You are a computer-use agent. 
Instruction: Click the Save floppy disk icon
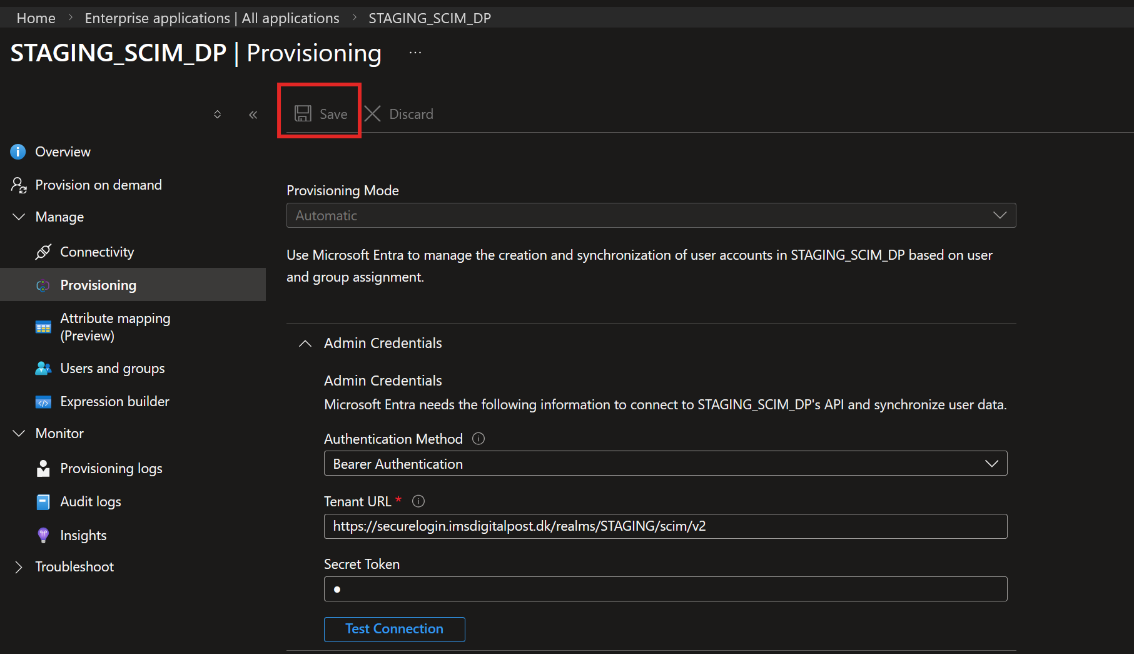point(303,113)
